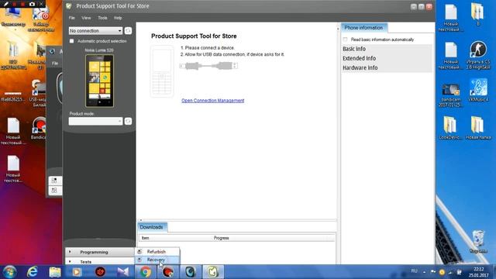Enable Automatic product selection checkbox

(x=72, y=41)
